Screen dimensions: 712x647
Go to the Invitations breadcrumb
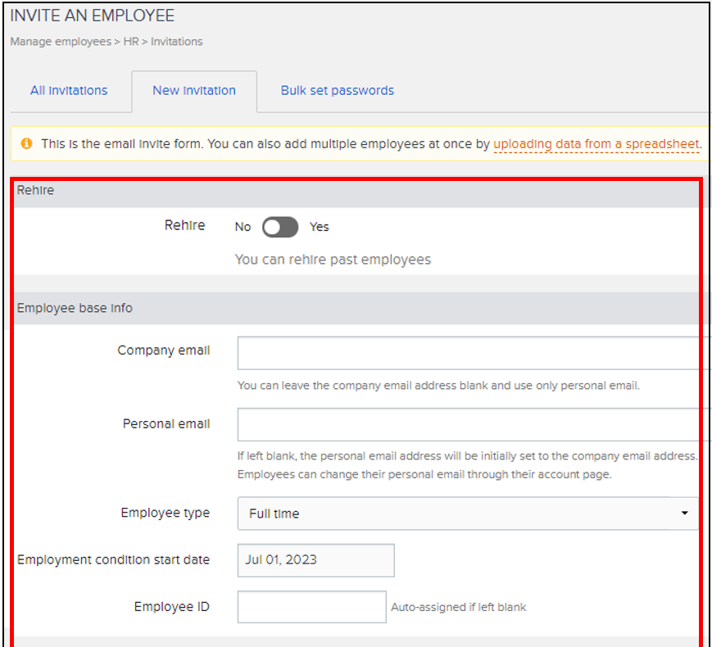pyautogui.click(x=176, y=42)
